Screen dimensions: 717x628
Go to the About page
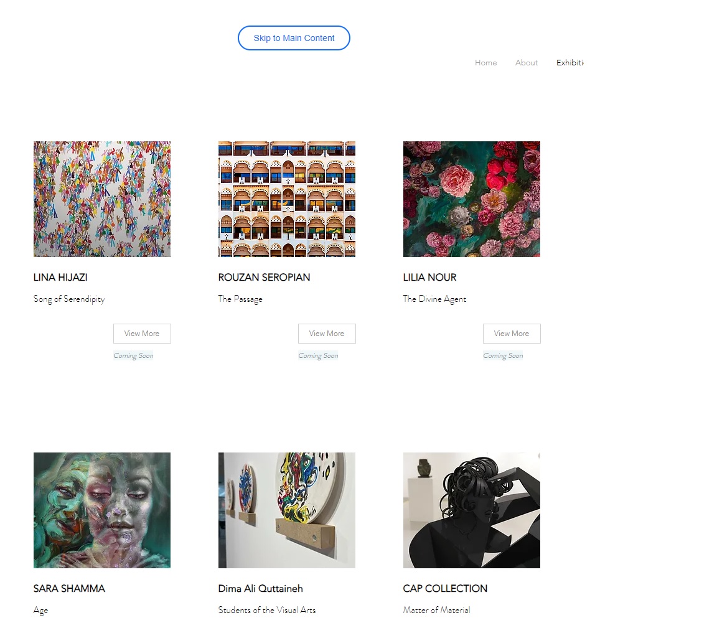527,63
